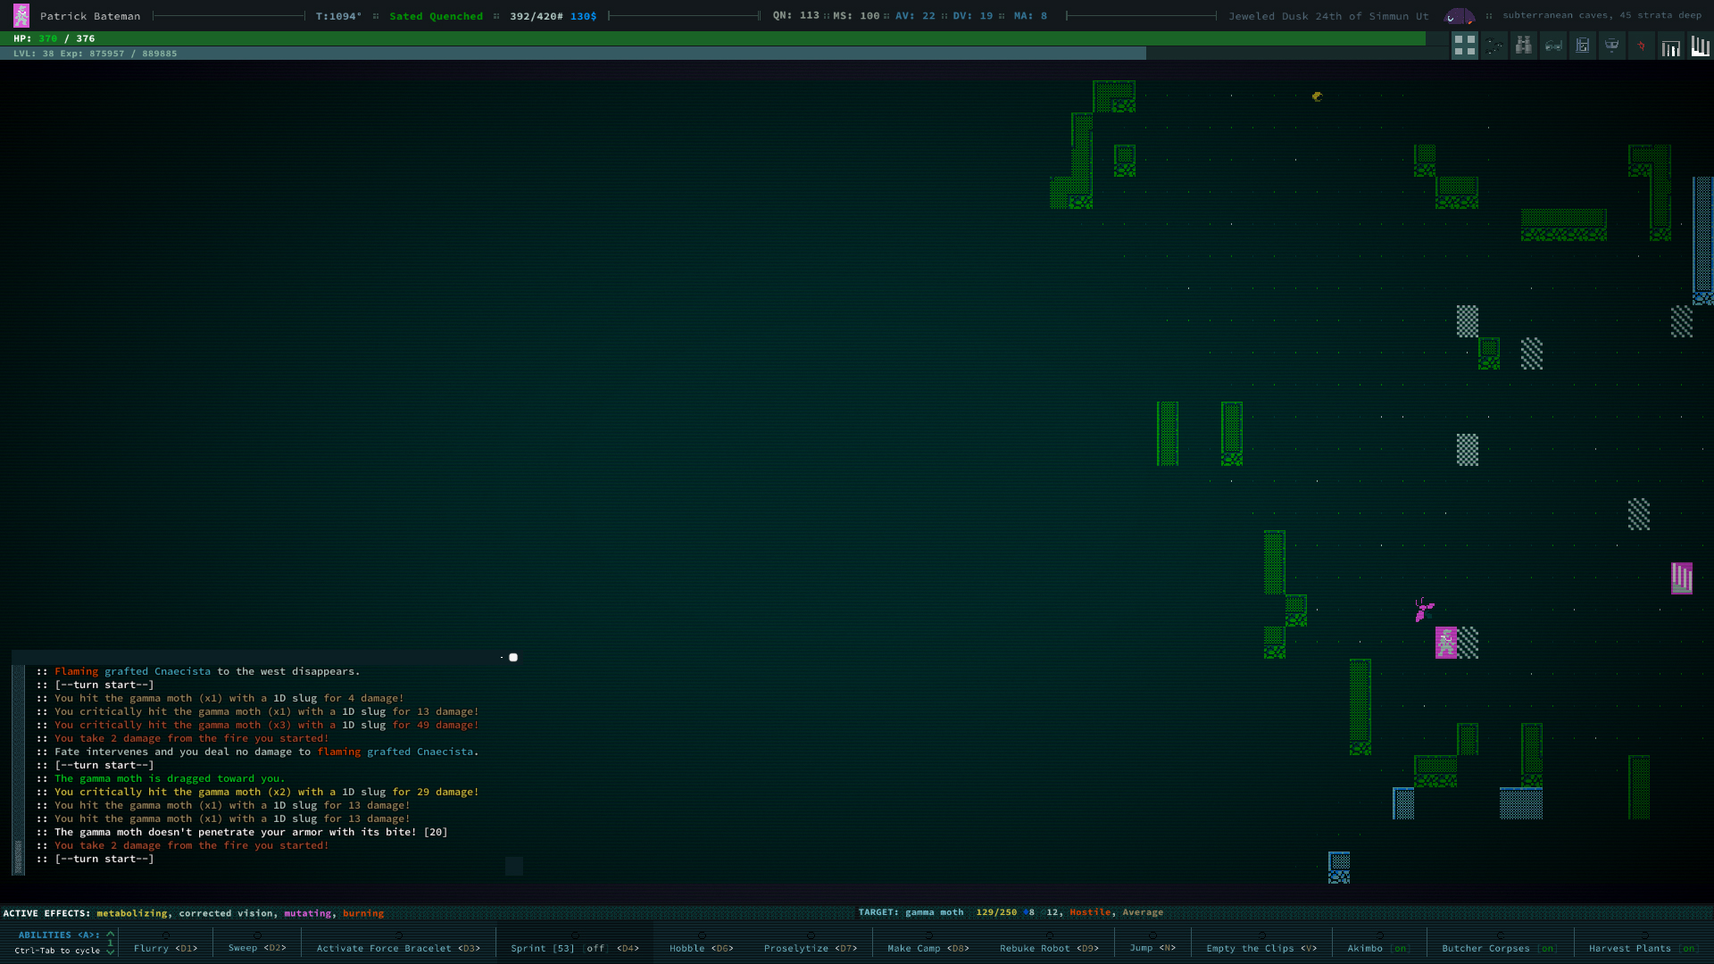
Task: Click Empty the Clips ability
Action: [1261, 948]
